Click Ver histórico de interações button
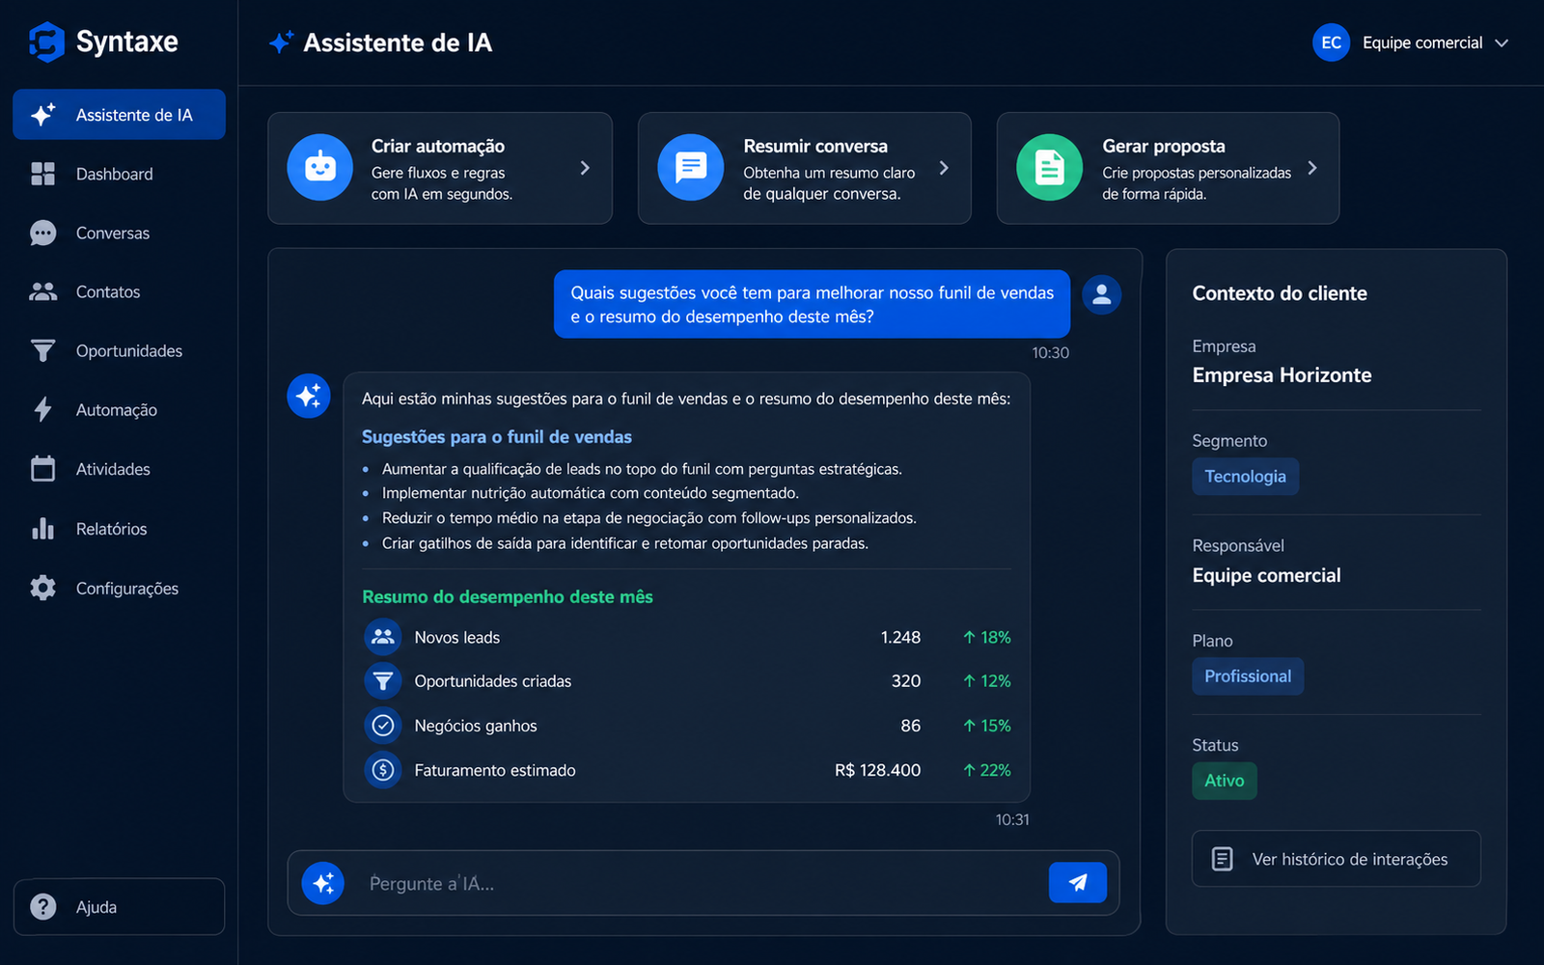The image size is (1544, 965). coord(1336,859)
